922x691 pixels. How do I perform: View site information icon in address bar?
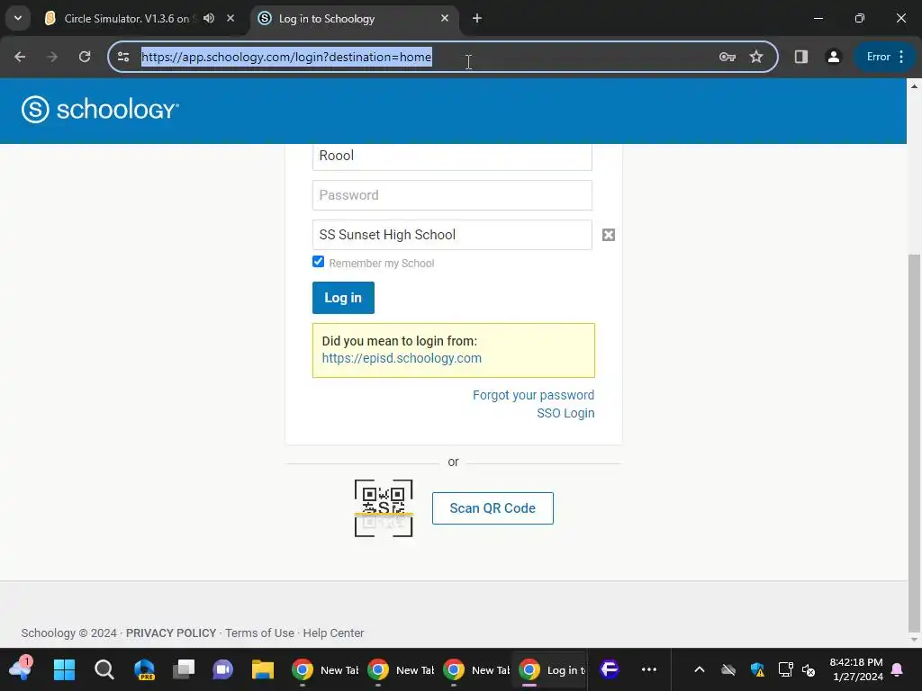click(x=123, y=57)
